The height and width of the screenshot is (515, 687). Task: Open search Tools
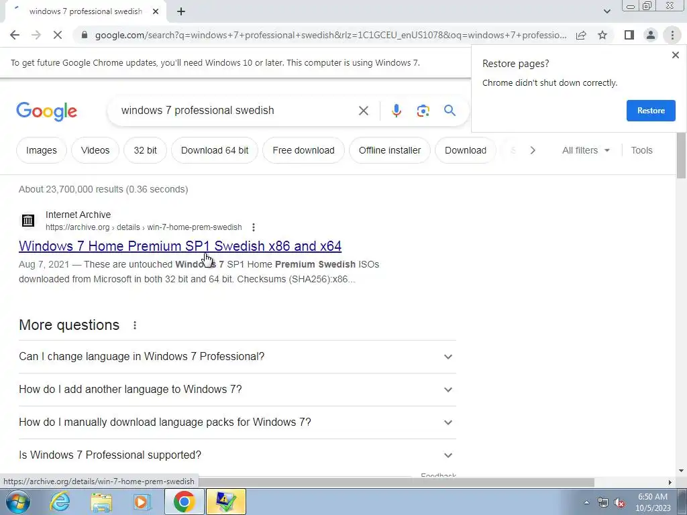[x=641, y=150]
